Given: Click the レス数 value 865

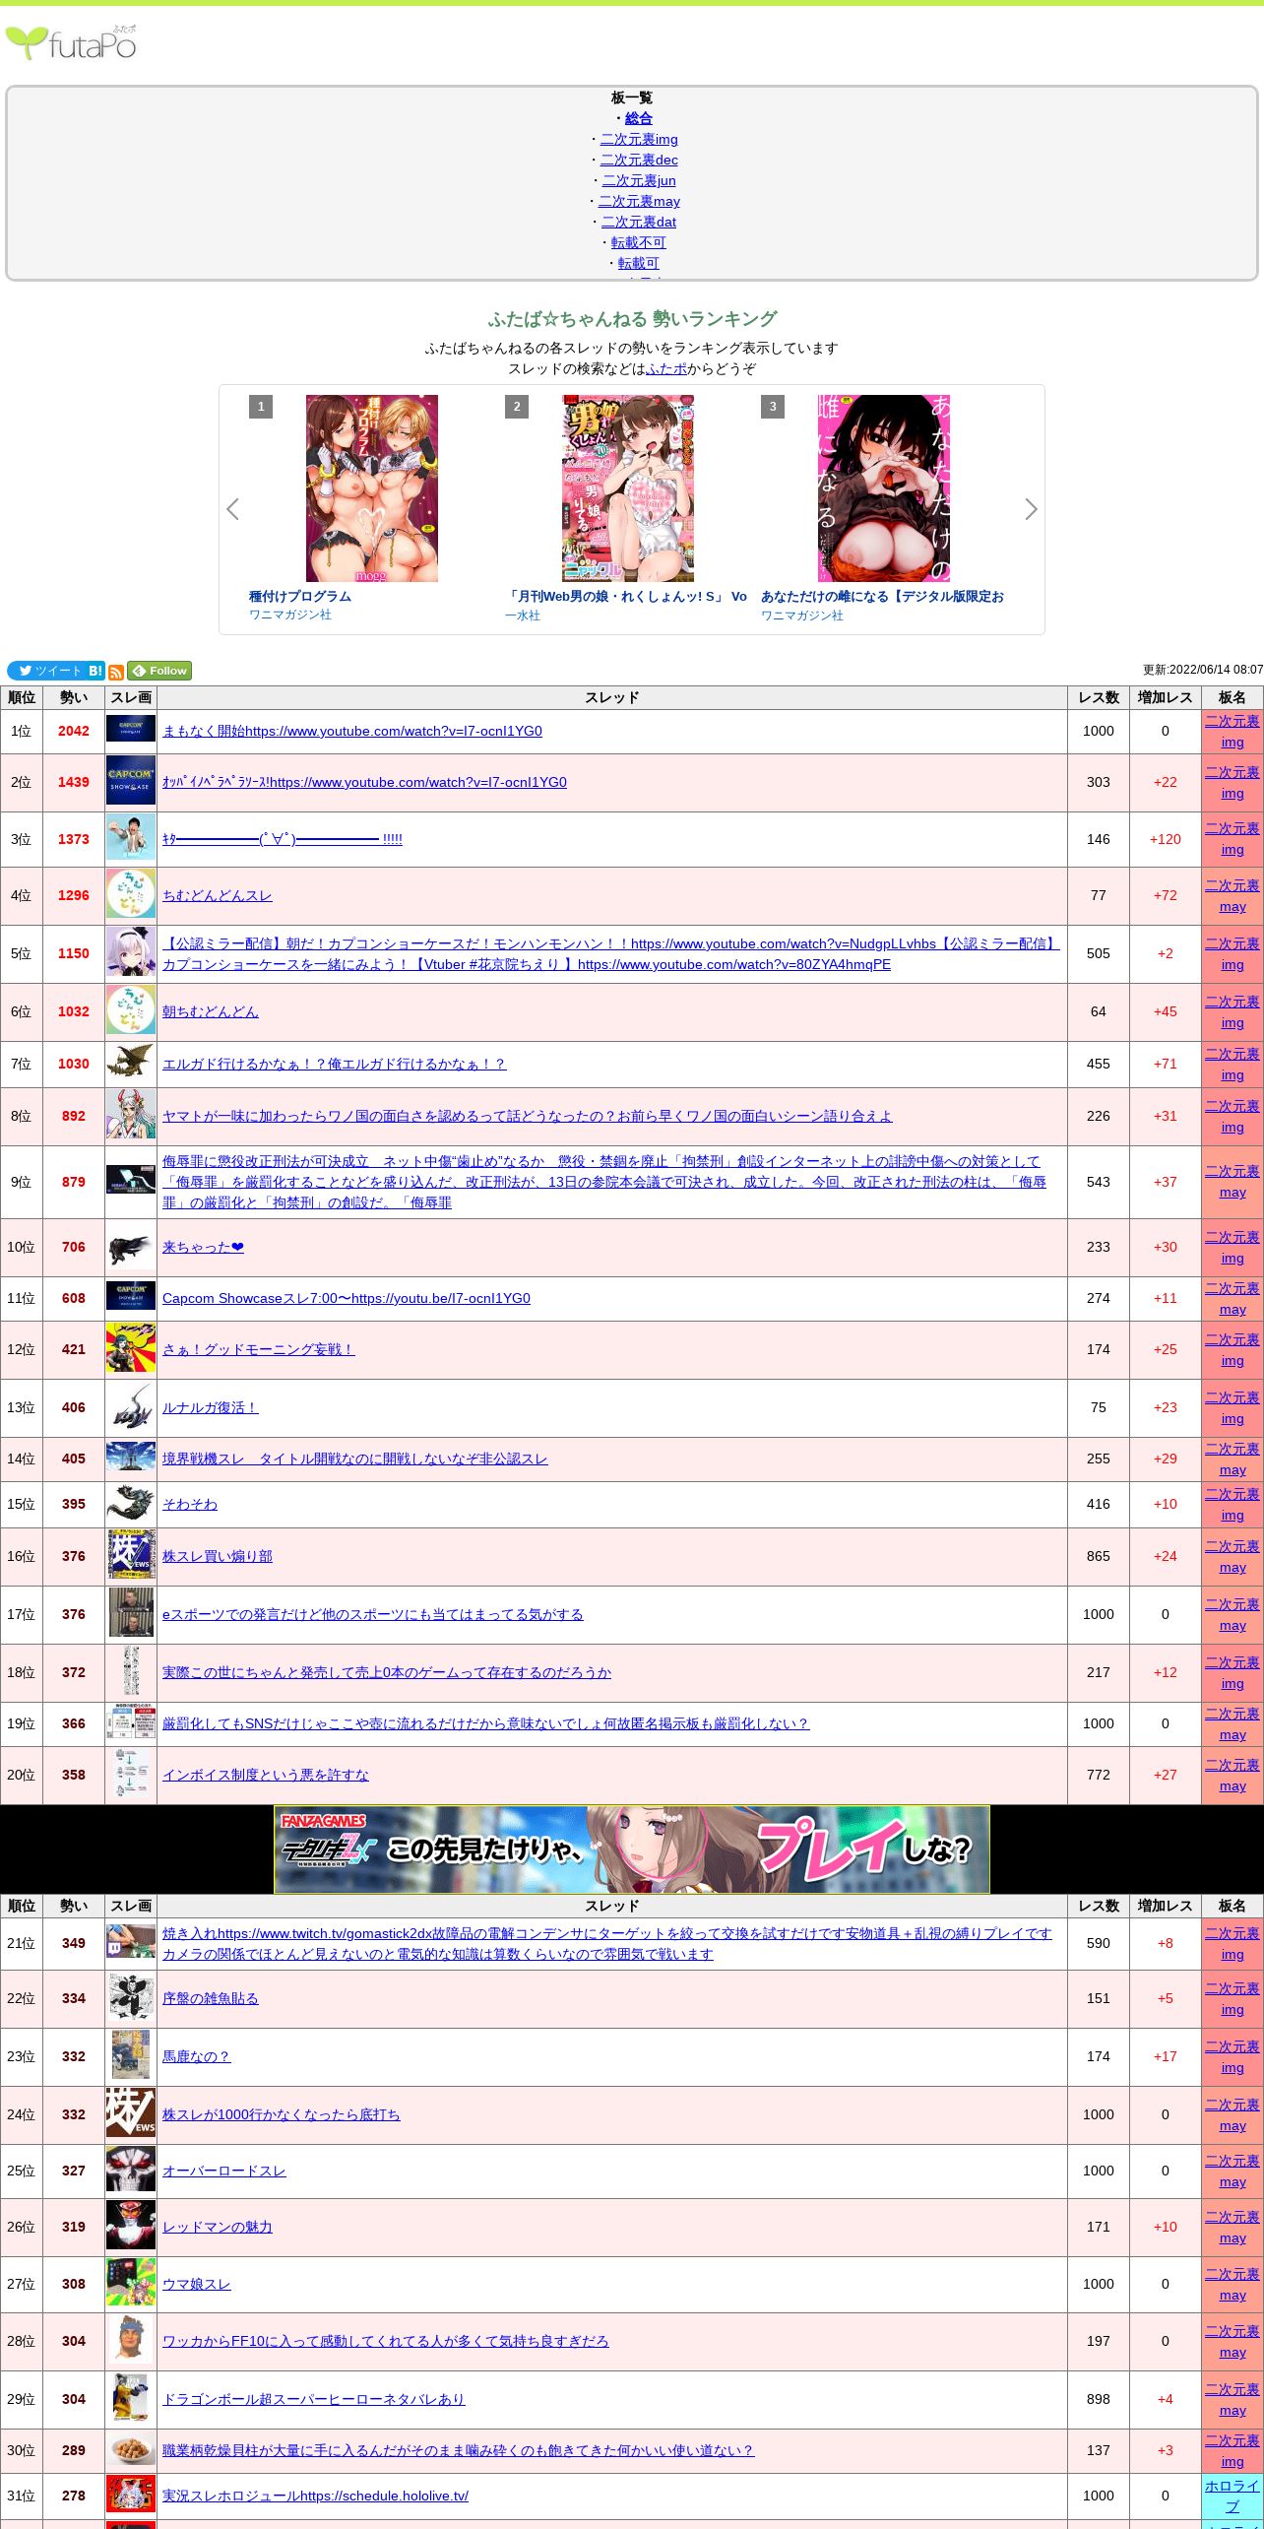Looking at the screenshot, I should click(x=1099, y=1556).
